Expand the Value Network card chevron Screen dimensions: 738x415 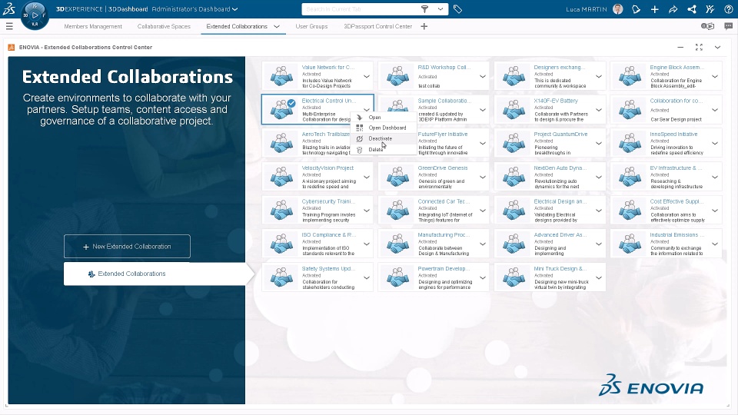(367, 76)
